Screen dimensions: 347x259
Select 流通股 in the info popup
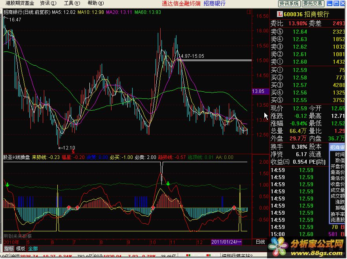point(338,220)
